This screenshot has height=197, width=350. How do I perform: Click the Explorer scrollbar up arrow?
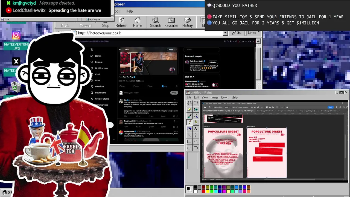258,41
